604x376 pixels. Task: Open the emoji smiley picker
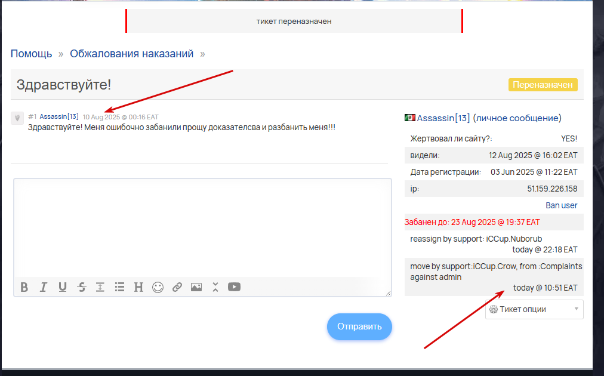pyautogui.click(x=158, y=287)
